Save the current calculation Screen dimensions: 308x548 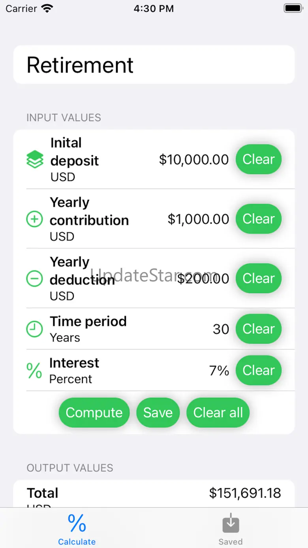[x=158, y=412]
